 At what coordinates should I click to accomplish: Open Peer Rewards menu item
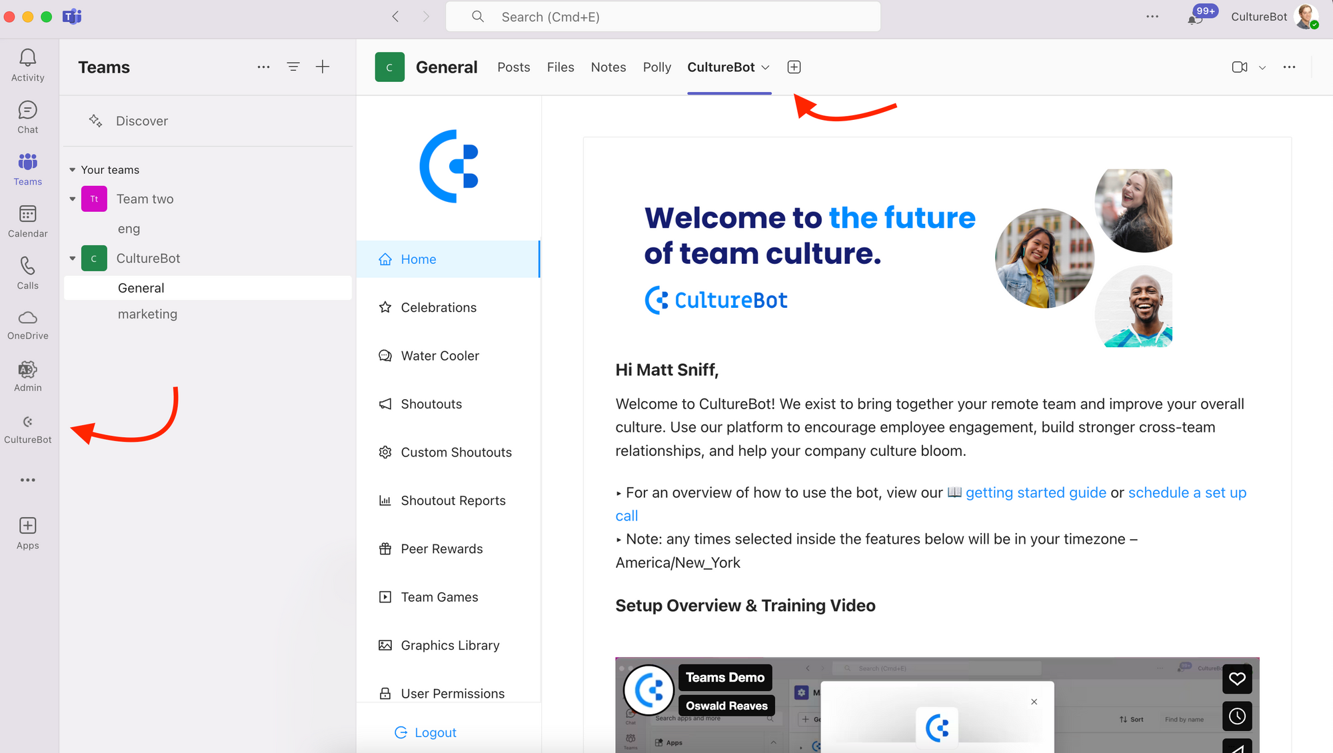click(448, 549)
